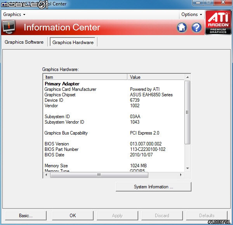Click the horizontal scrollbar left arrow
This screenshot has height=225, width=233.
click(46, 175)
